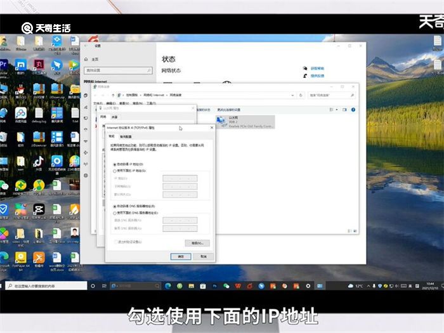Select 'Obtain DNS server address automatically' radio
444x333 pixels.
pos(115,206)
